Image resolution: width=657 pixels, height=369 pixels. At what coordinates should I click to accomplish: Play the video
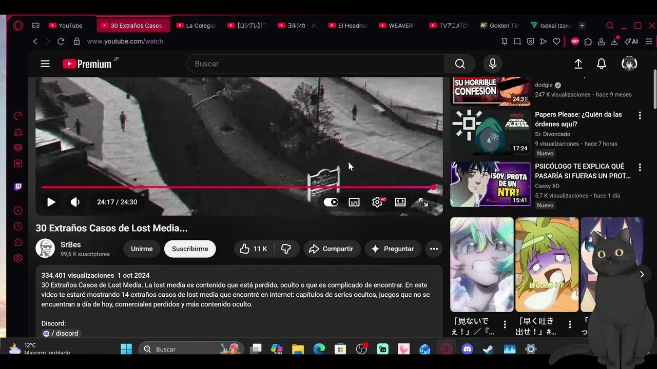coord(51,202)
